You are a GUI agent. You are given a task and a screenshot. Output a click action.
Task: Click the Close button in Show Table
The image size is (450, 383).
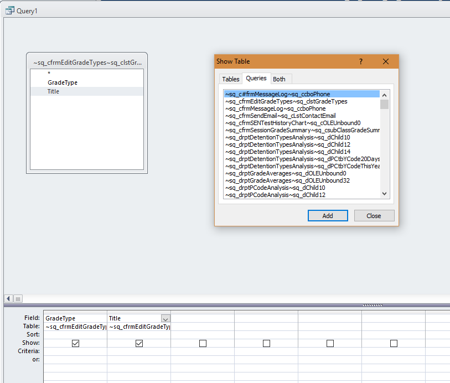pos(374,216)
